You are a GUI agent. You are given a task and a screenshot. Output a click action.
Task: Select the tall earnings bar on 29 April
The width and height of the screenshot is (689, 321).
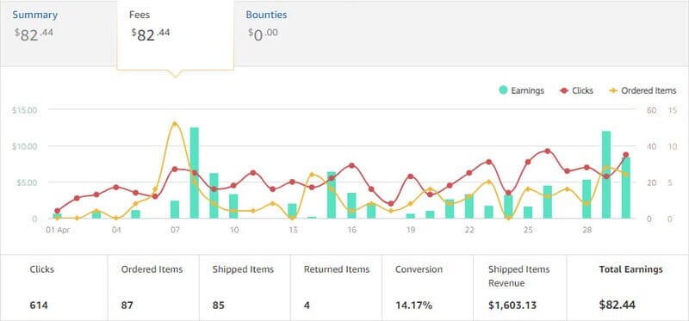pyautogui.click(x=606, y=175)
